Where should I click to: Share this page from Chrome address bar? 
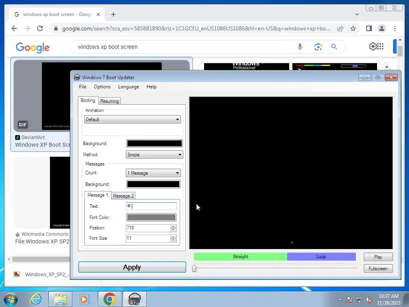tap(340, 28)
